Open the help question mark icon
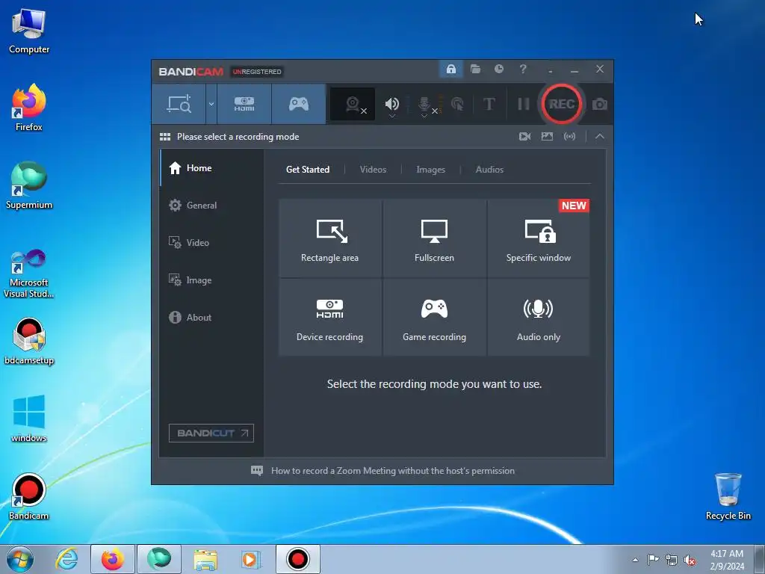This screenshot has width=765, height=574. pos(523,70)
